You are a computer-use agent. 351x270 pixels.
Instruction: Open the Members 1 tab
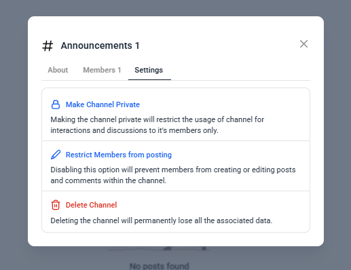pyautogui.click(x=102, y=70)
